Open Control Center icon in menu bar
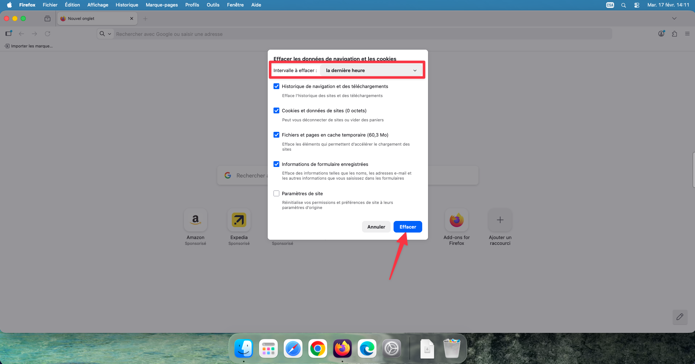This screenshot has height=364, width=695. (637, 5)
